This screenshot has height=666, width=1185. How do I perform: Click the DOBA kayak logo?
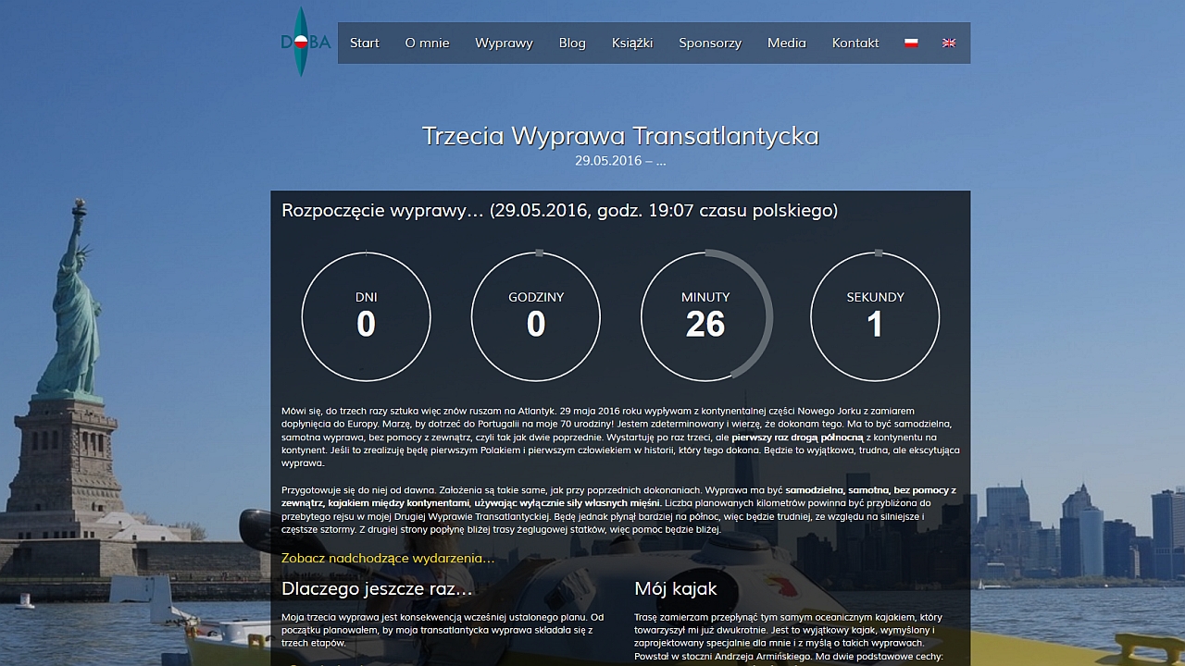tap(306, 42)
